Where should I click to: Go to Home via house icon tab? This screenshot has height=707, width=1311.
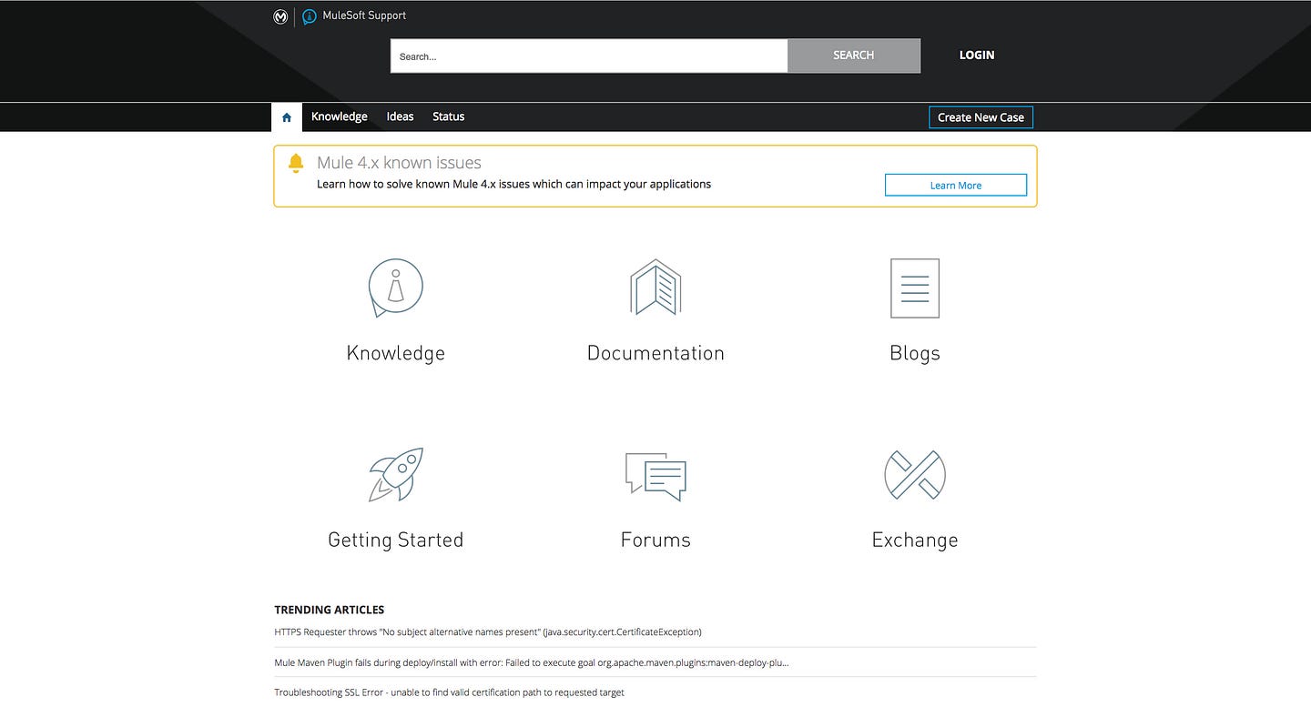click(x=287, y=117)
